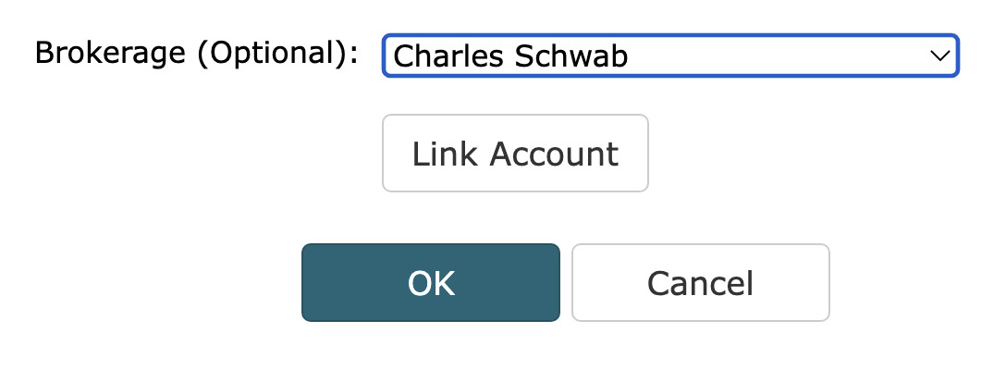Select the Charles Schwab combo box

coord(669,56)
